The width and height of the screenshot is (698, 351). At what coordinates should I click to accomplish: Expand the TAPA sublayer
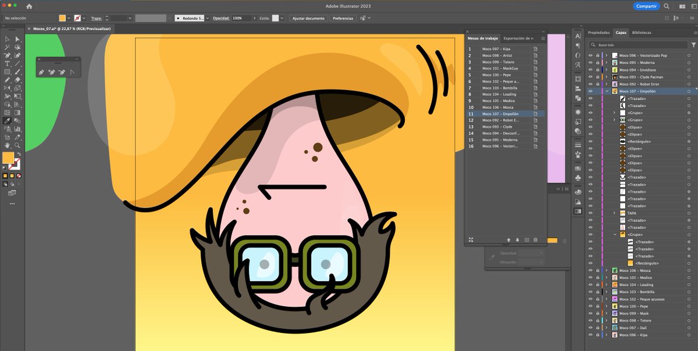coord(614,213)
